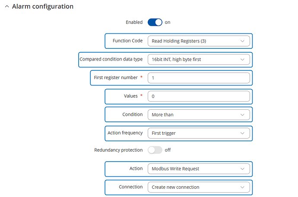Click the Function Code dropdown arrow
This screenshot has width=298, height=197.
242,41
